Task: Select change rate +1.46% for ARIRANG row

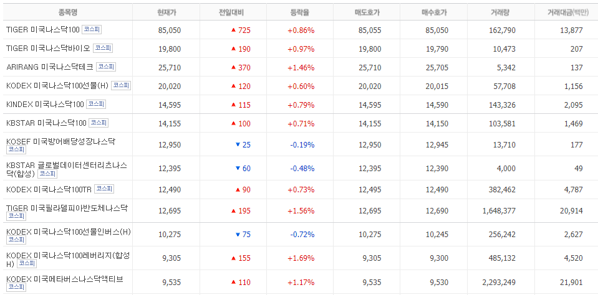Action: coord(301,68)
